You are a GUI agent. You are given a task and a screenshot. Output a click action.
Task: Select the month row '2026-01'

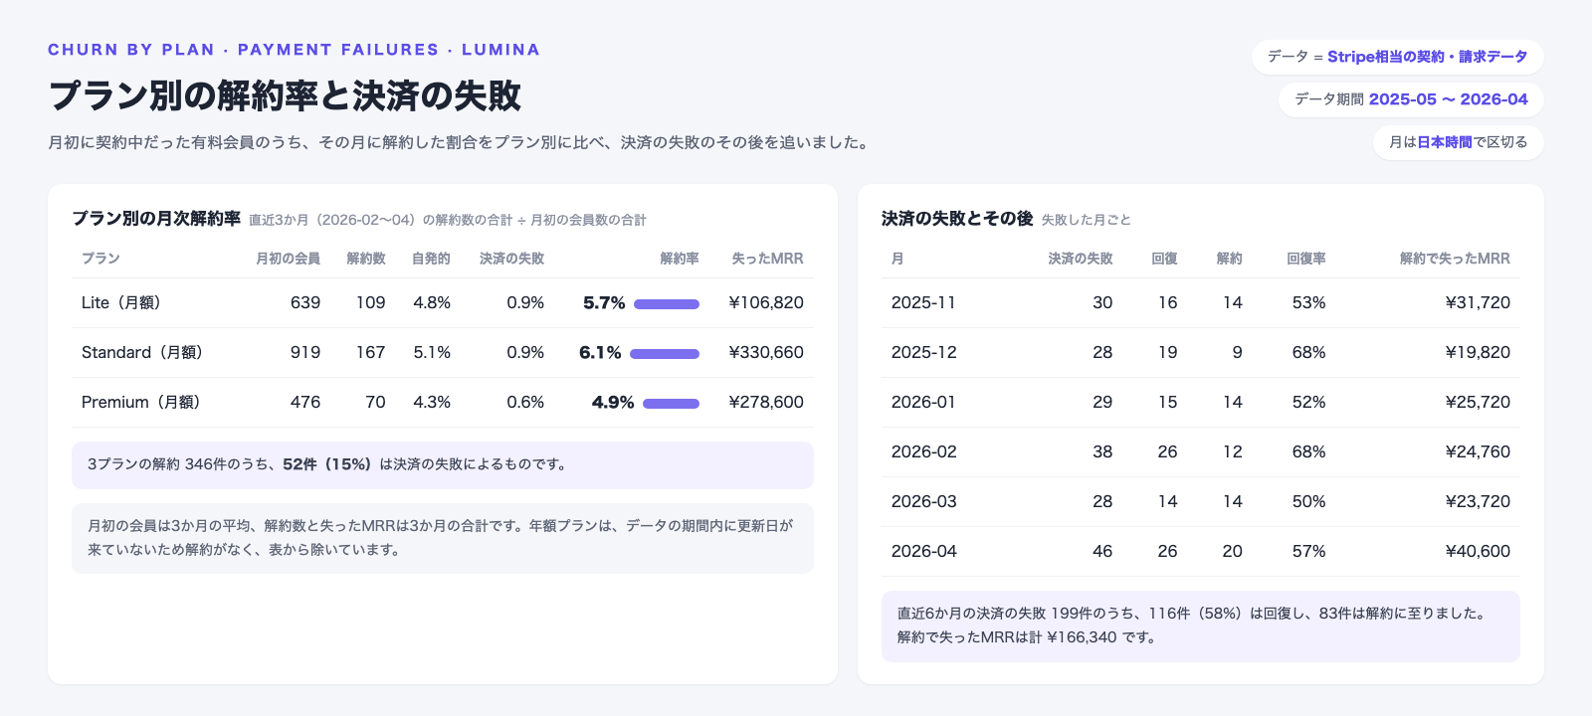1201,403
